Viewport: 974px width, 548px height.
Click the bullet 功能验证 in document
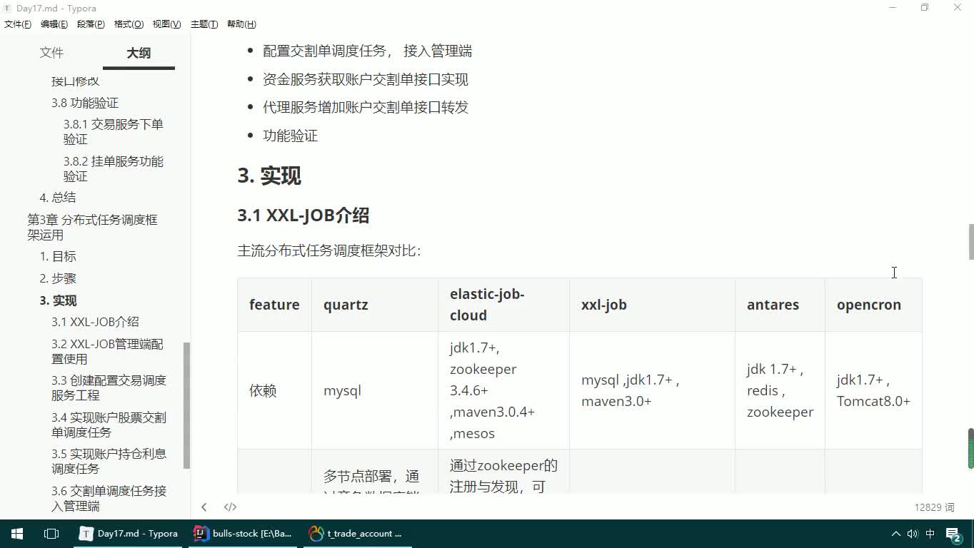coord(290,136)
